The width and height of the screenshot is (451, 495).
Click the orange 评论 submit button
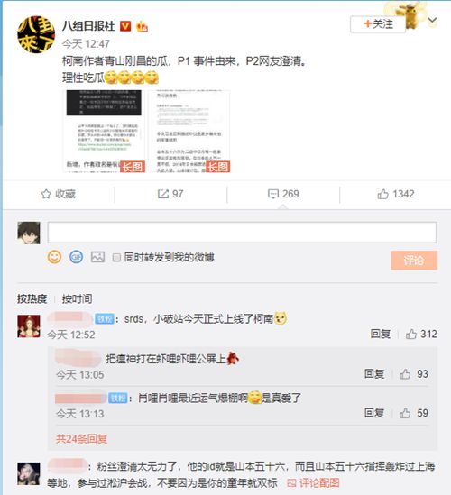coord(414,261)
